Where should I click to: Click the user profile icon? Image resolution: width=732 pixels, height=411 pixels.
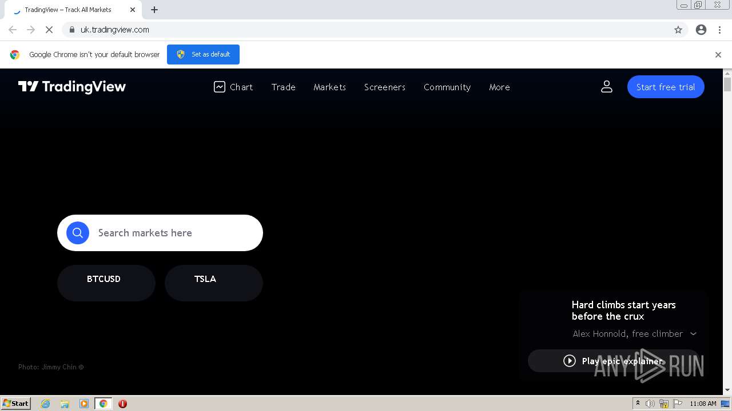point(607,87)
